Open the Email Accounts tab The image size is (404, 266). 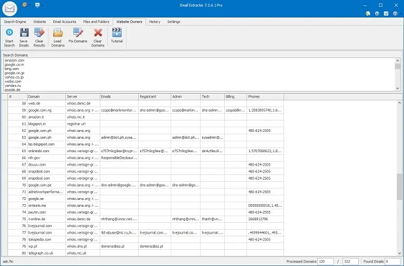pyautogui.click(x=65, y=22)
